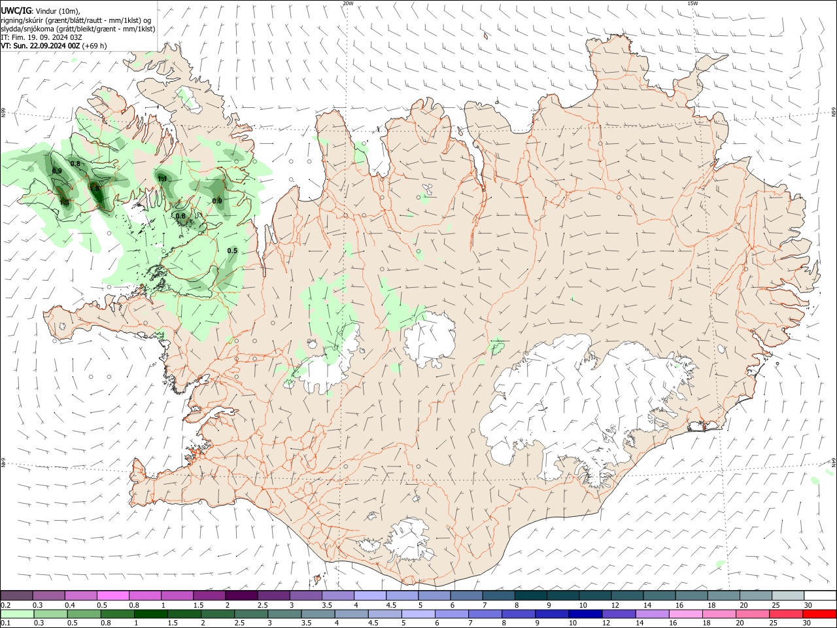Click the 0.2–0.3 swatch in the top legend row
Viewport: 837px width, 628px height.
click(x=16, y=595)
